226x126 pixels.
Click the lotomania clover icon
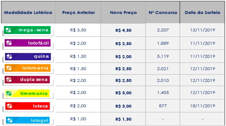pos(9,68)
